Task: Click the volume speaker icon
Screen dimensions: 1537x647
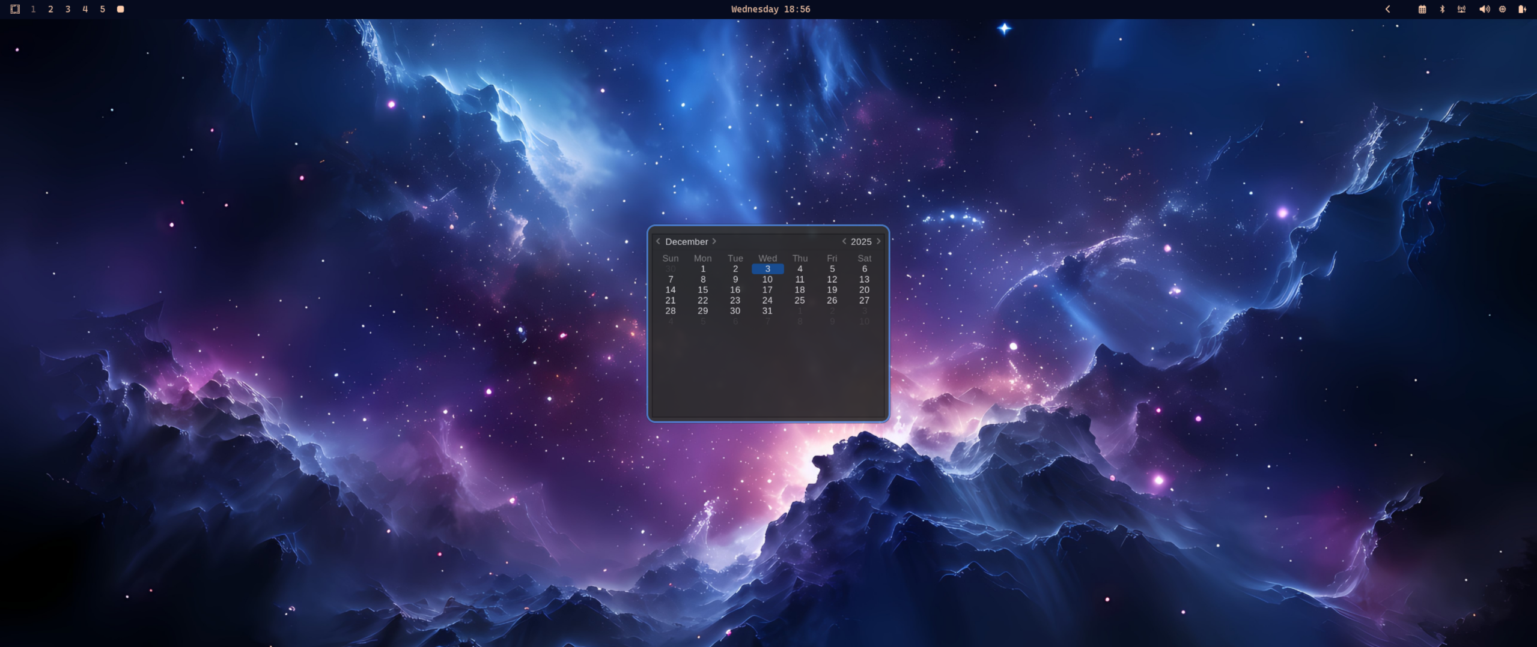Action: pos(1484,9)
